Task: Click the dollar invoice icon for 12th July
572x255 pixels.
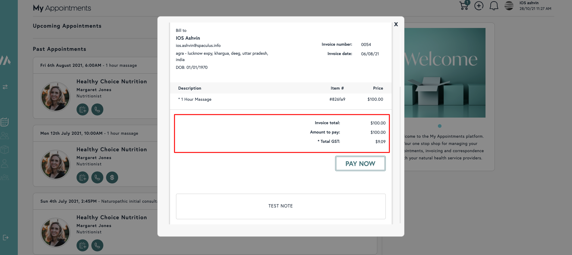Action: point(112,177)
